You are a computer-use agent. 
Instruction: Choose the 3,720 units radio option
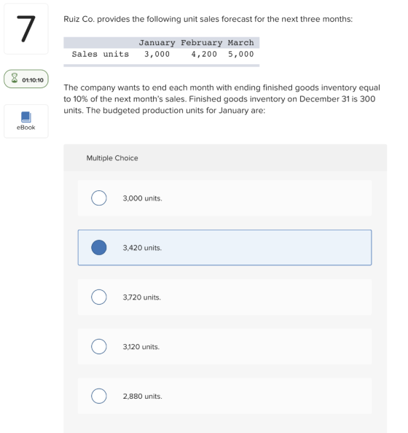pyautogui.click(x=99, y=297)
